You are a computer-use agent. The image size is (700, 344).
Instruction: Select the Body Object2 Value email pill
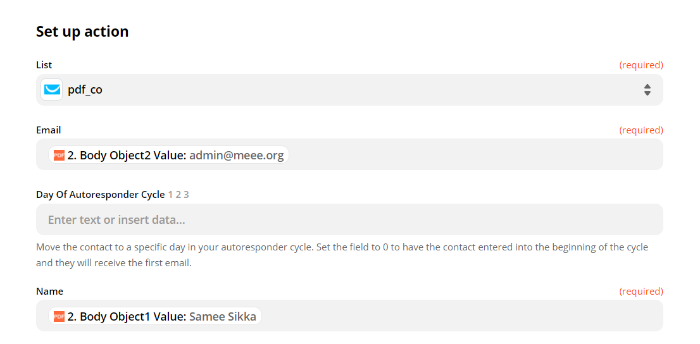tap(169, 156)
